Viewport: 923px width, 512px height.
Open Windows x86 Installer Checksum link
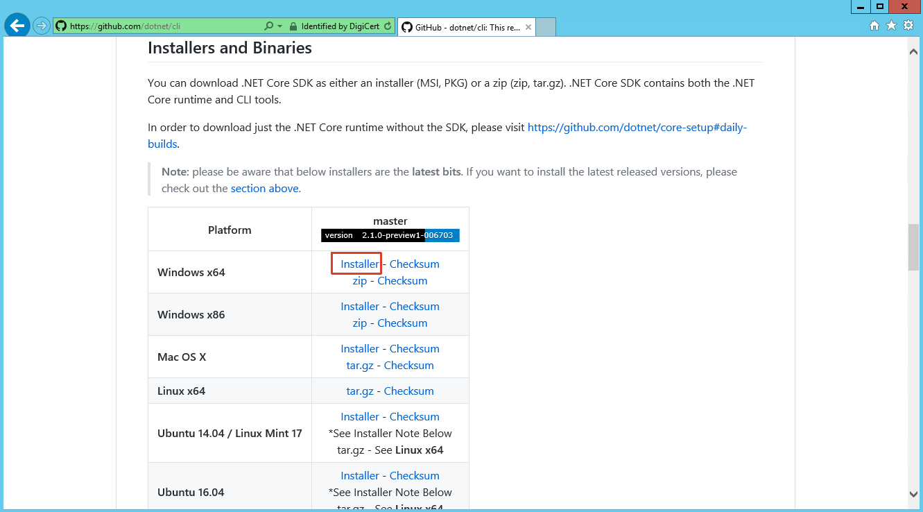414,306
